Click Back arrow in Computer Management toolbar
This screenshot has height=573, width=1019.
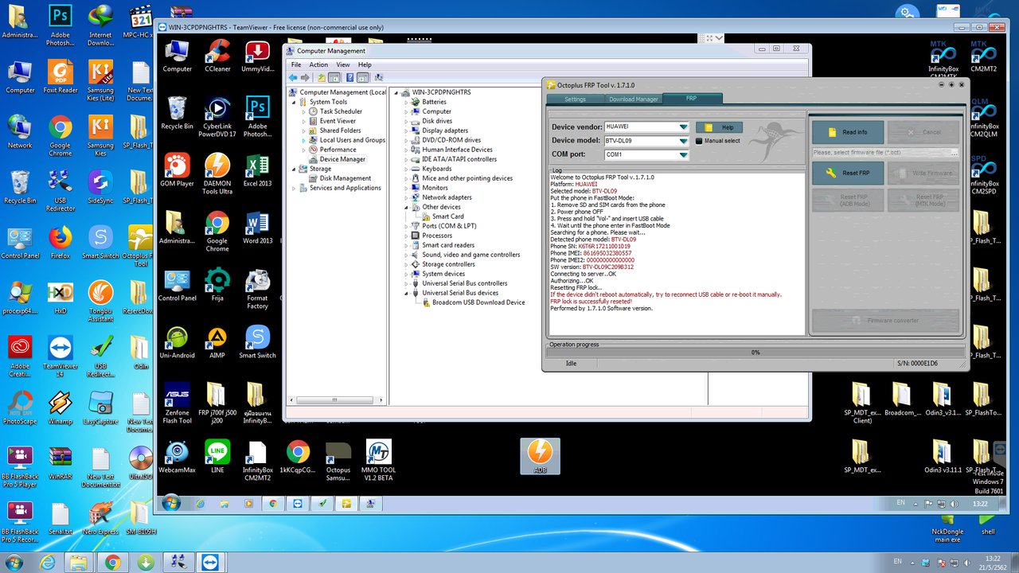[x=293, y=77]
